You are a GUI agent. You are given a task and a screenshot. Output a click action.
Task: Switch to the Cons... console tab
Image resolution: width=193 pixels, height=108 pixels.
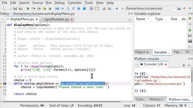(141, 99)
